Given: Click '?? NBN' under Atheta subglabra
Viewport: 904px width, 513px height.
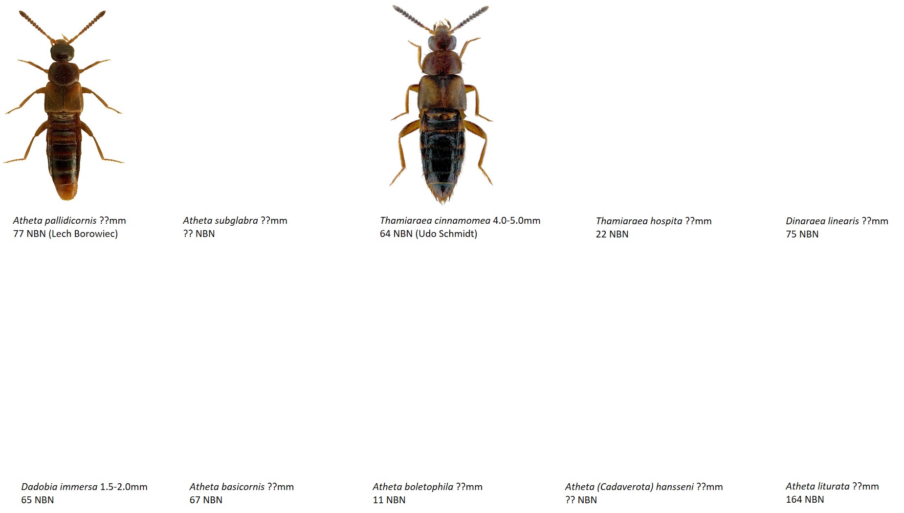Looking at the screenshot, I should (x=199, y=234).
